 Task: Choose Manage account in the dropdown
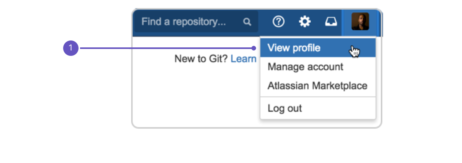coord(305,67)
